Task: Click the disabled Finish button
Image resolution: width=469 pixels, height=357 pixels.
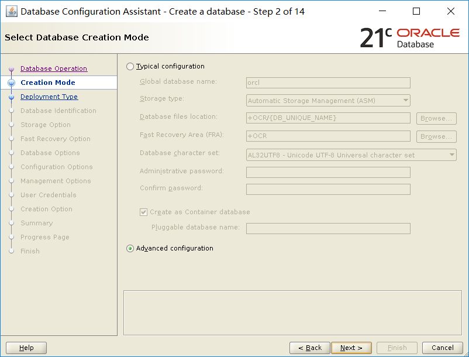Action: point(397,348)
